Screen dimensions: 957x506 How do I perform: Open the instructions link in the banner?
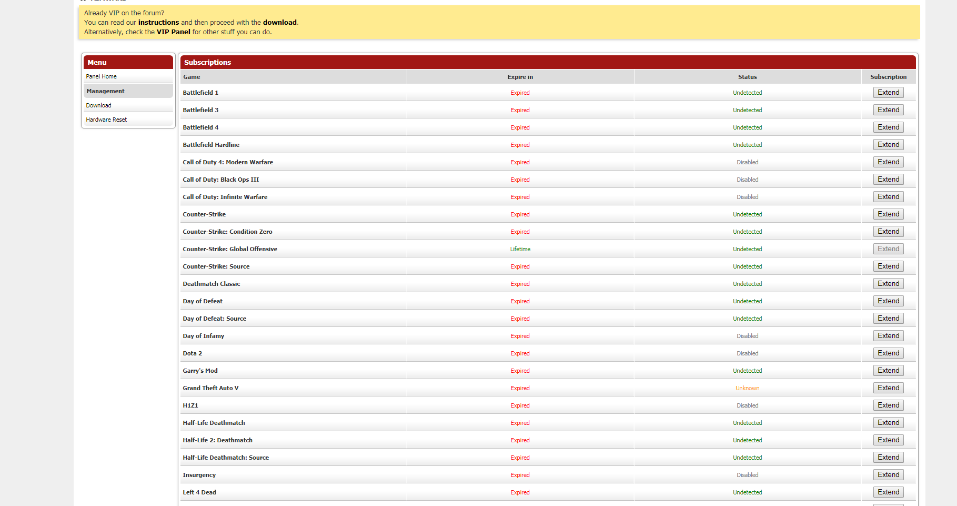159,22
